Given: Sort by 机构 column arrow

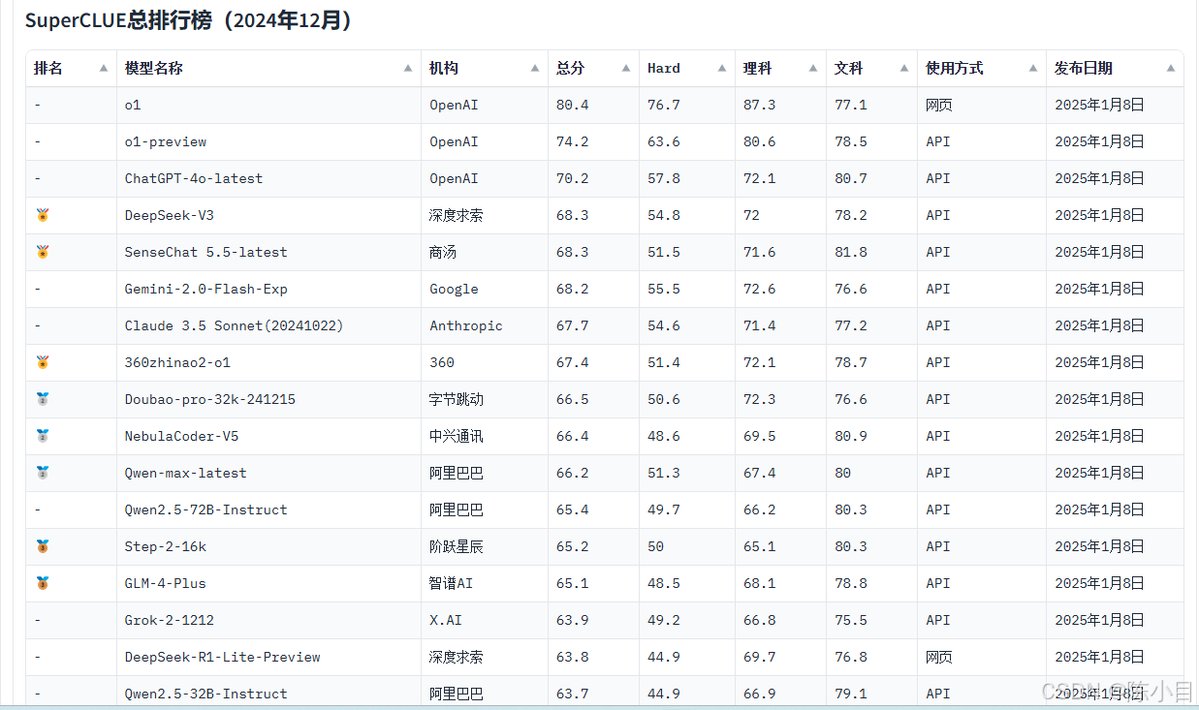Looking at the screenshot, I should pos(535,69).
